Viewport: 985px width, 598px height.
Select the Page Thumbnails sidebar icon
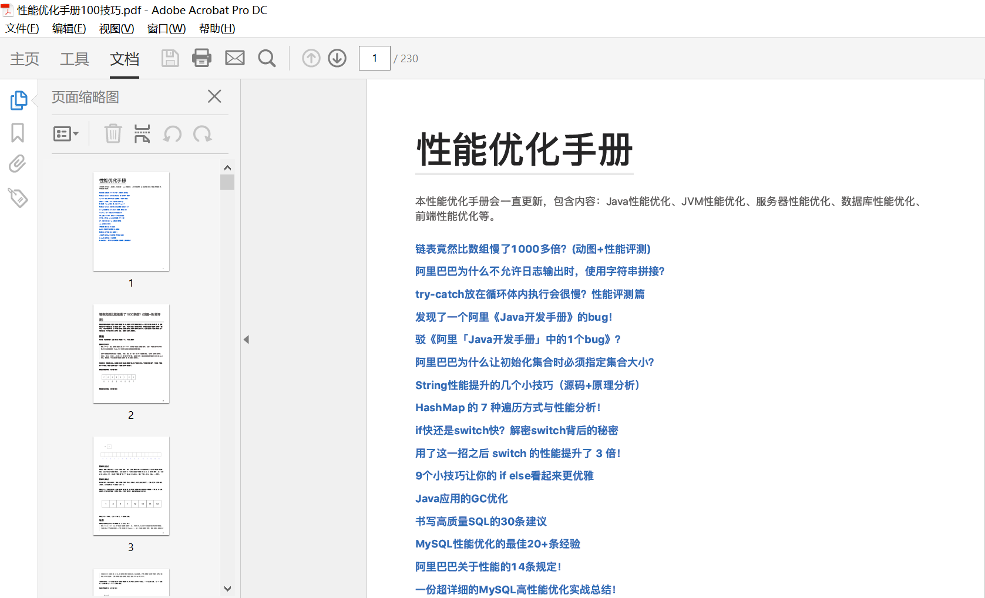19,100
